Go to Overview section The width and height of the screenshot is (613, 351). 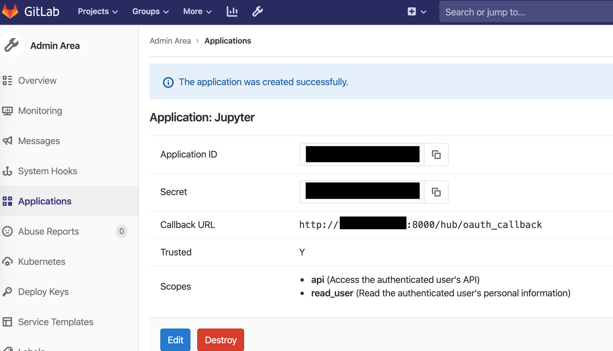37,80
